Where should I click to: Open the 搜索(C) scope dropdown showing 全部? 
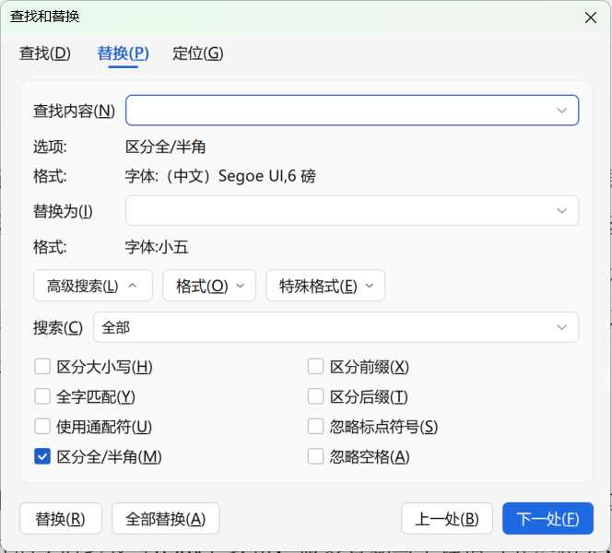335,327
